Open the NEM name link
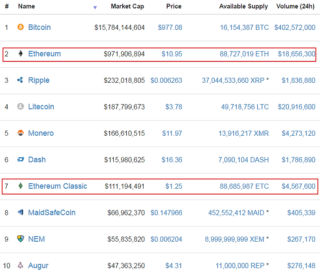 click(x=36, y=239)
